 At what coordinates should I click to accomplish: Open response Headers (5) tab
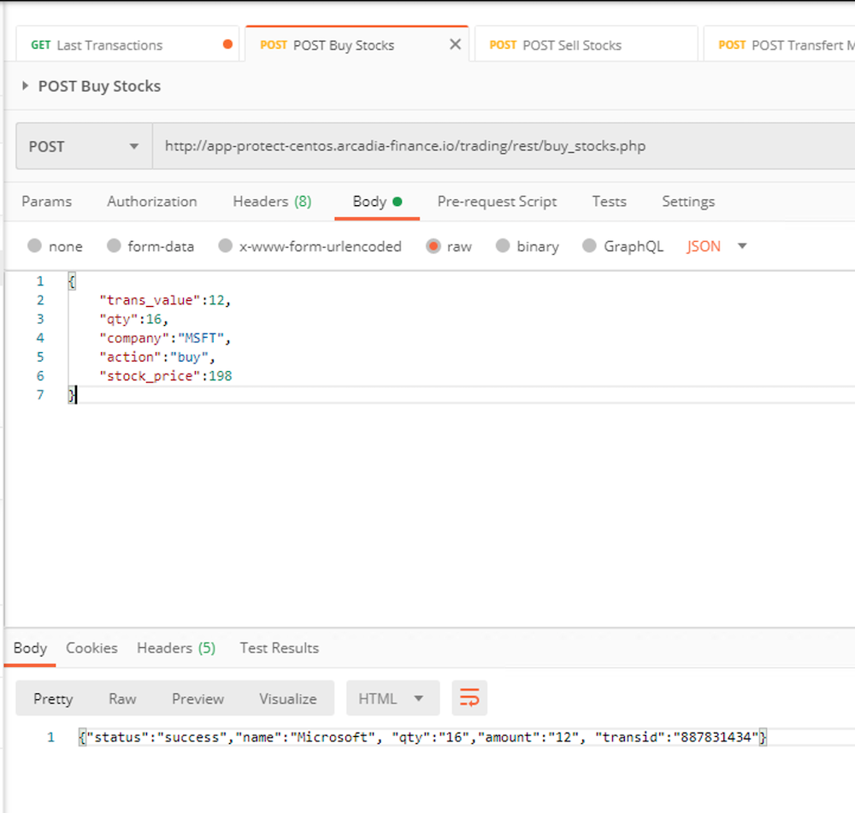(176, 648)
